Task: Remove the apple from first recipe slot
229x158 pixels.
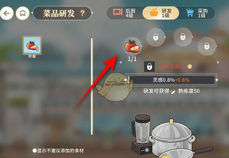Action: 132,46
